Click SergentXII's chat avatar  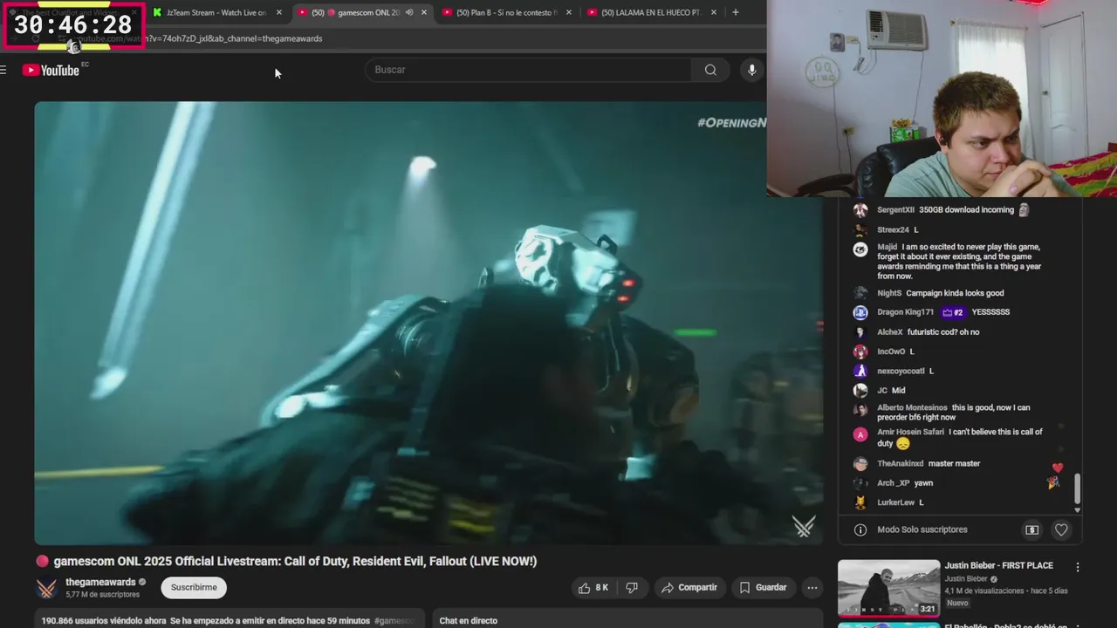(x=860, y=210)
